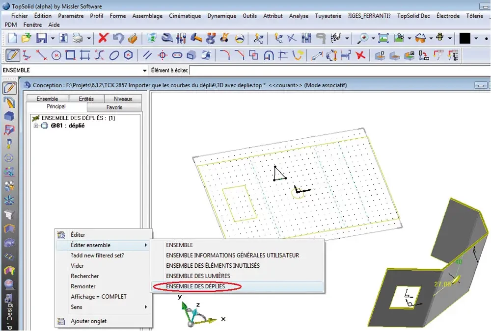Choose Vider in the context menu
The height and width of the screenshot is (331, 491).
coord(104,266)
